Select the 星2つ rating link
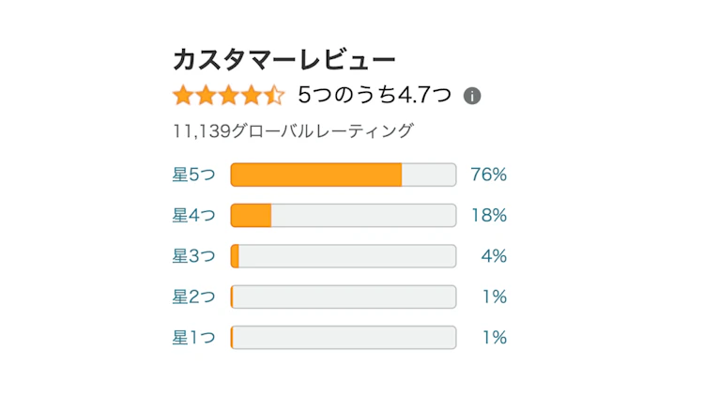Screen dimensions: 704x396 point(193,297)
